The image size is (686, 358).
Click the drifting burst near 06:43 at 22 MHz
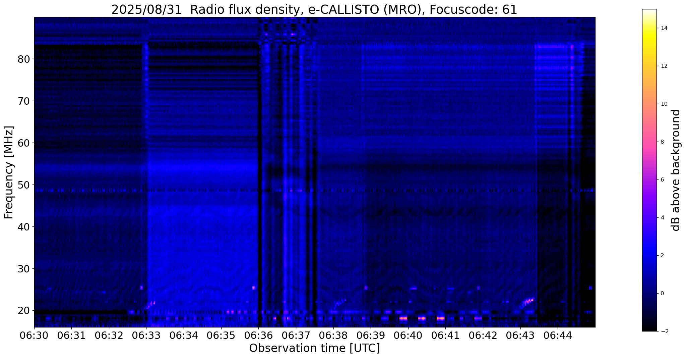pos(528,301)
